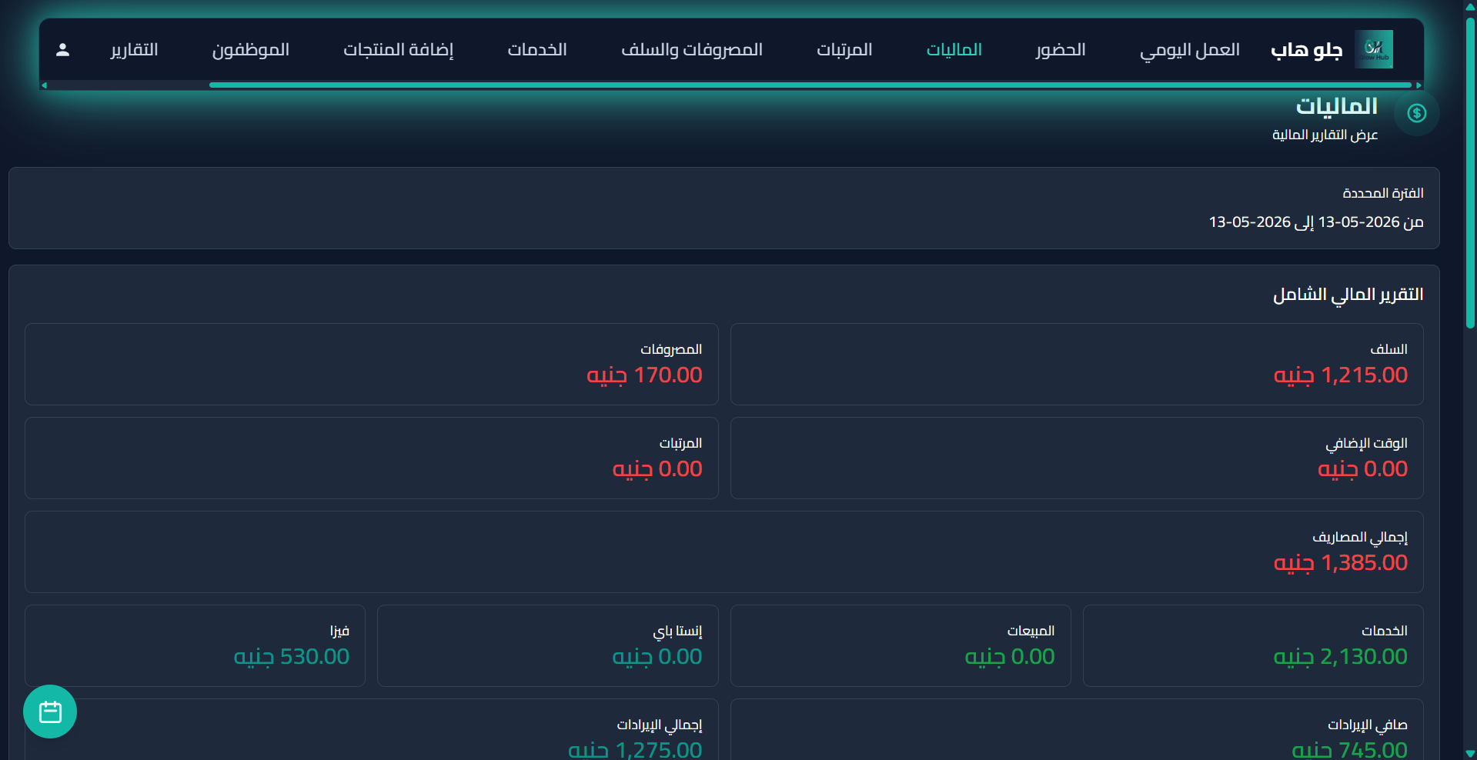Click page scrollbar up arrow
The image size is (1477, 760).
1470,6
